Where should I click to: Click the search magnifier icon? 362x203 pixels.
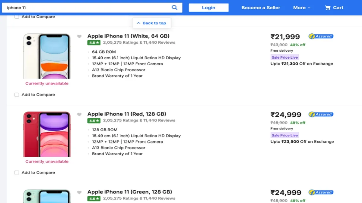pos(174,8)
